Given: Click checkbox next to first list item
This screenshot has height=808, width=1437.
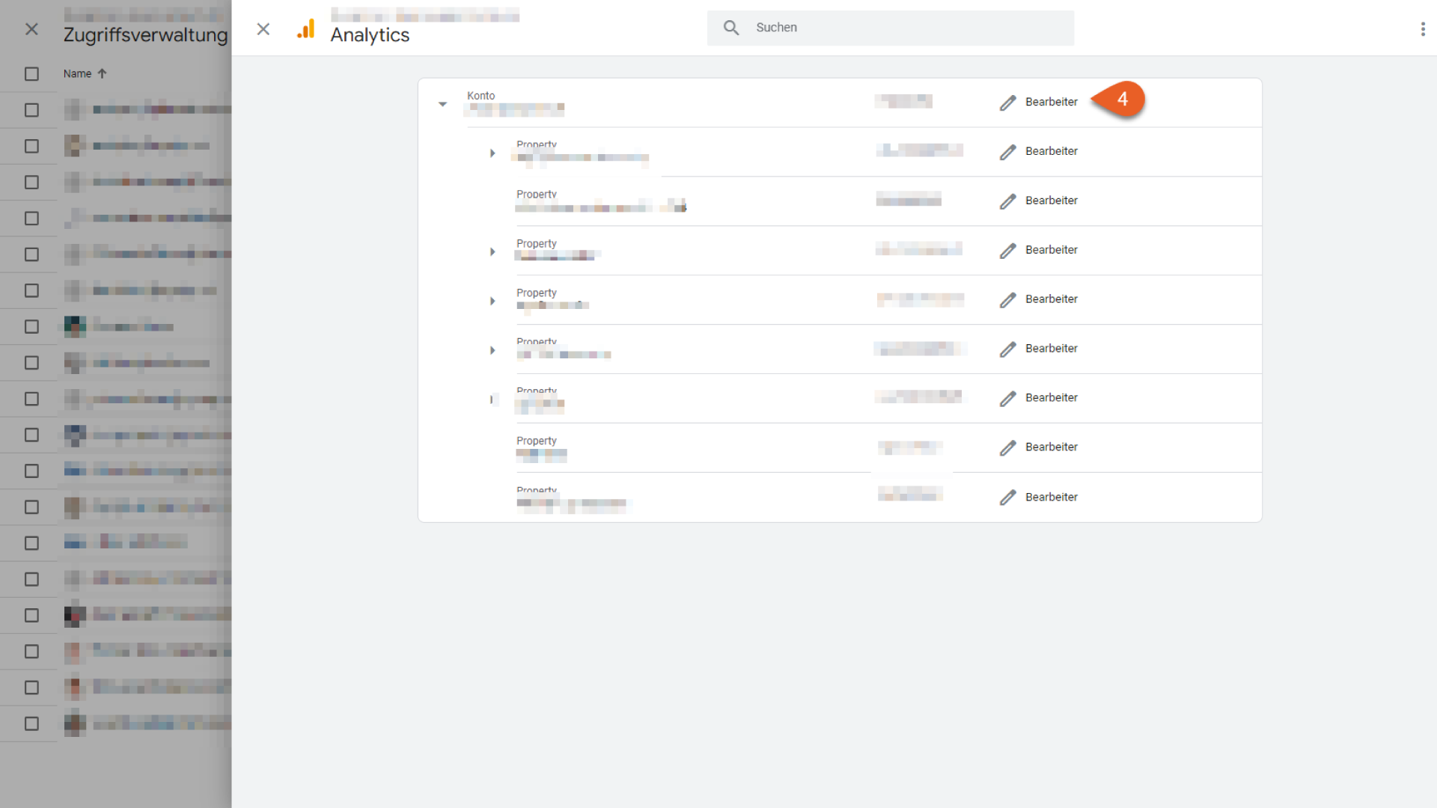Looking at the screenshot, I should pyautogui.click(x=31, y=109).
